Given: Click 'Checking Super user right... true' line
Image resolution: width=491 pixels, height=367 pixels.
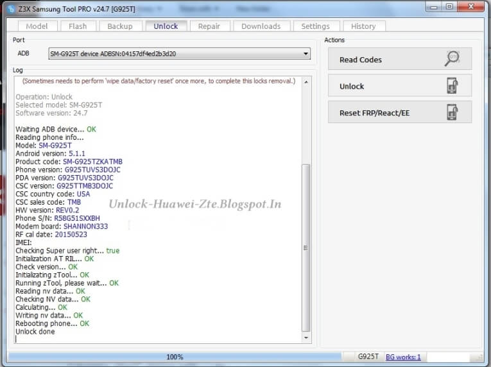Looking at the screenshot, I should (67, 251).
